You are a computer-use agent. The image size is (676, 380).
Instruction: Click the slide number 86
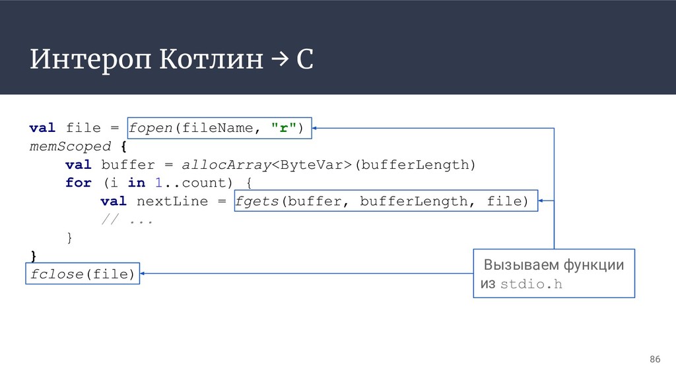click(655, 359)
